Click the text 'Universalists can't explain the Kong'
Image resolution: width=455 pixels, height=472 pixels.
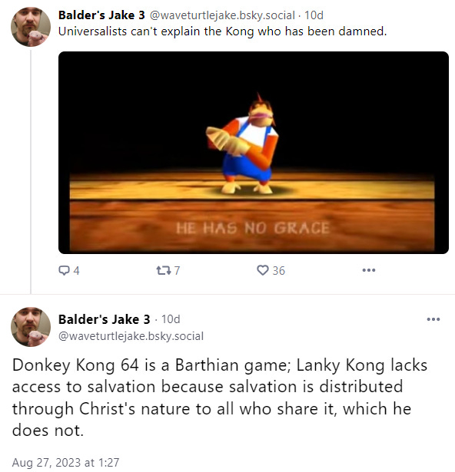(x=156, y=31)
